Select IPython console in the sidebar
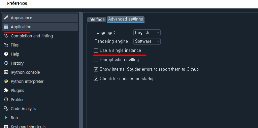 click(x=40, y=72)
